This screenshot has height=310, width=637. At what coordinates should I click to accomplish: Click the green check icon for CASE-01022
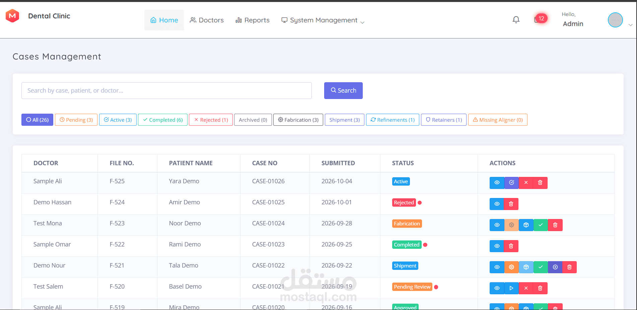(x=541, y=267)
